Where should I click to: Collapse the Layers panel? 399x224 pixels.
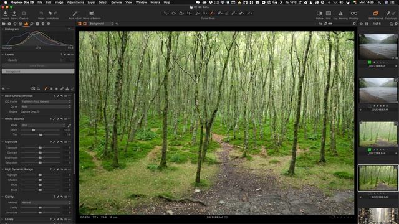(x=2, y=54)
